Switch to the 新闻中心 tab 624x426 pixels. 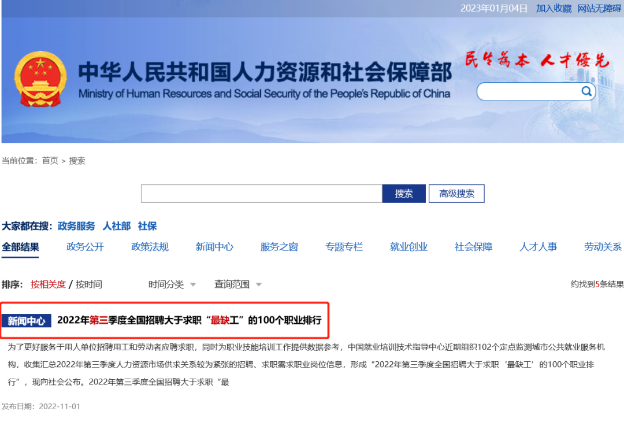pyautogui.click(x=214, y=246)
